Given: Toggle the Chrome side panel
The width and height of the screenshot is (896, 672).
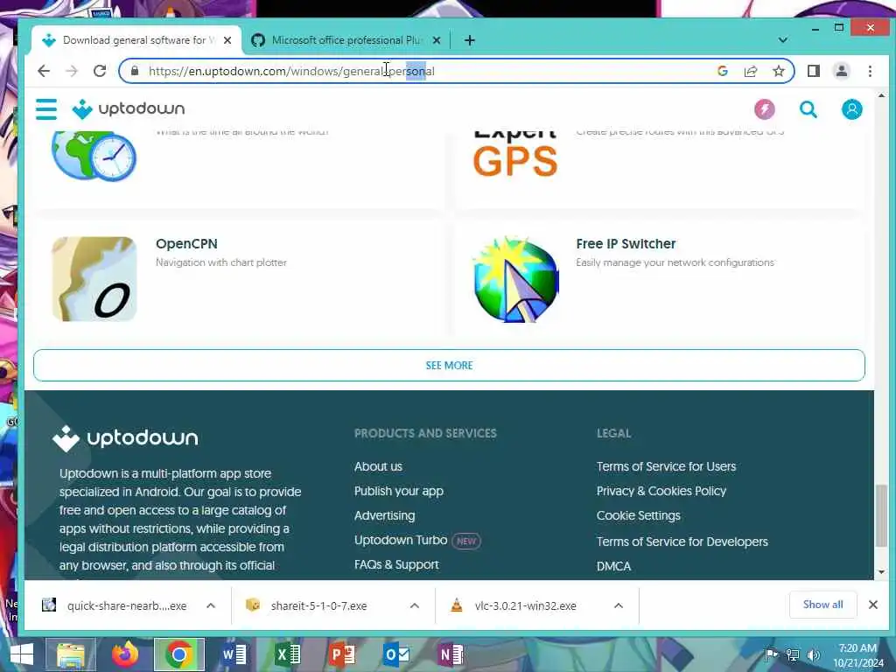Looking at the screenshot, I should [813, 71].
